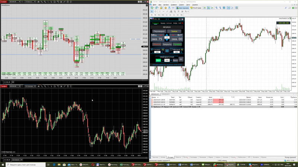Screen dimensions: 298x167
Task: Switch to bar chart icon in MetaTrader toolbar
Action: pyautogui.click(x=205, y=8)
